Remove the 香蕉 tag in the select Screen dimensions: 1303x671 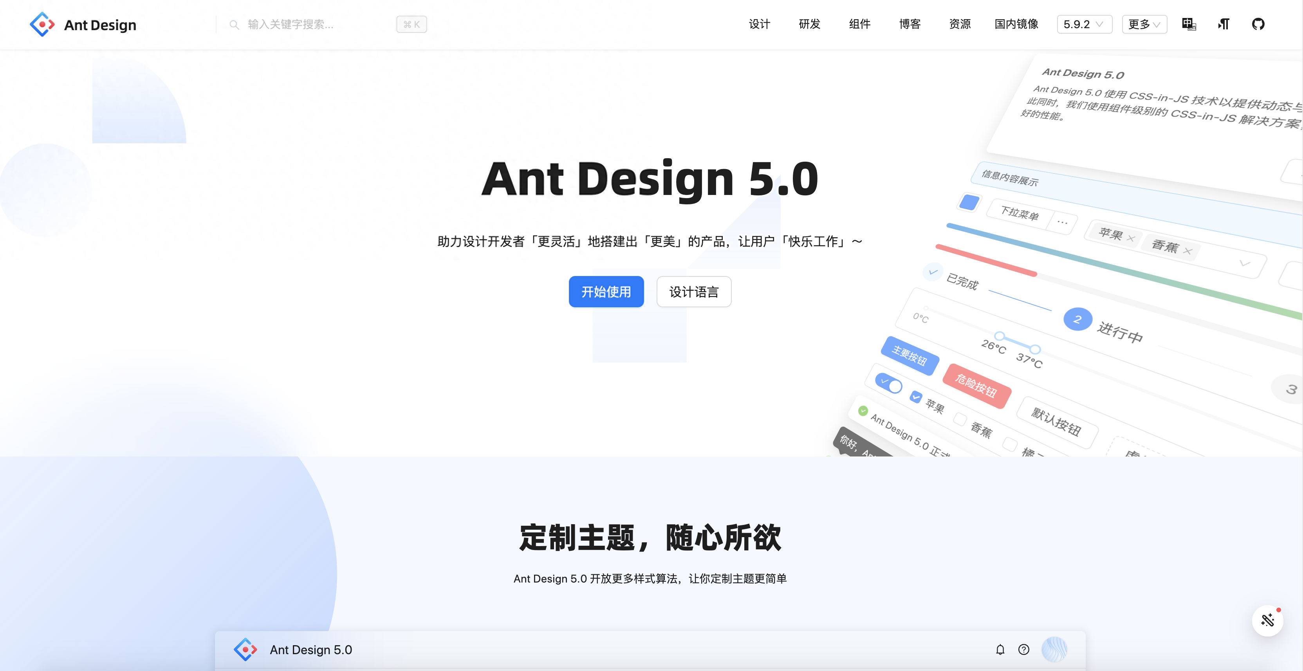tap(1188, 251)
